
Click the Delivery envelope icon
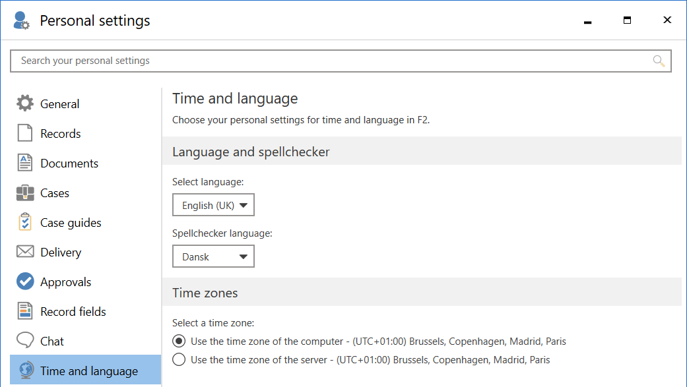[25, 252]
